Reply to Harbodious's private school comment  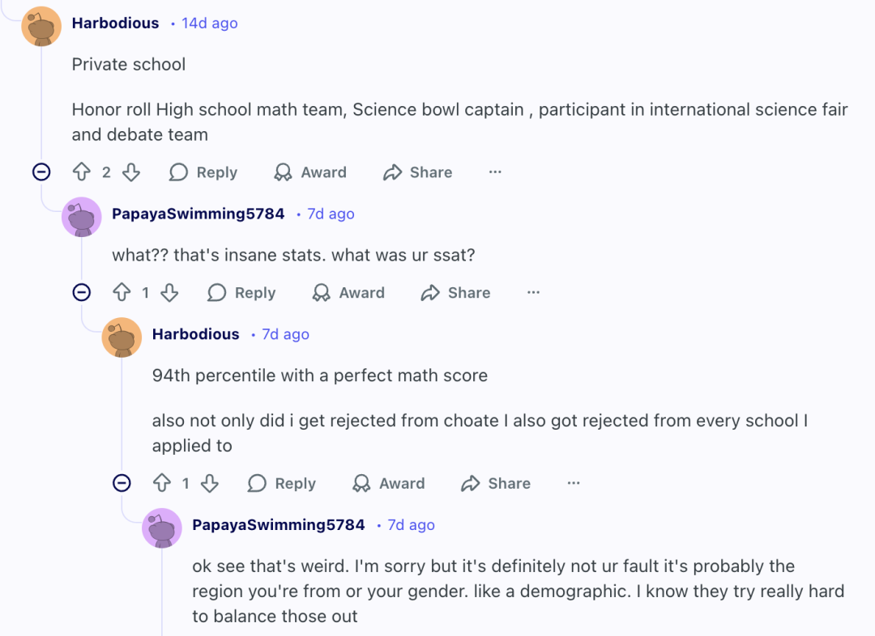pos(203,172)
